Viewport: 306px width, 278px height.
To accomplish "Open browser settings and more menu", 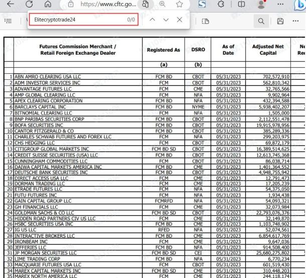I will click(280, 4).
